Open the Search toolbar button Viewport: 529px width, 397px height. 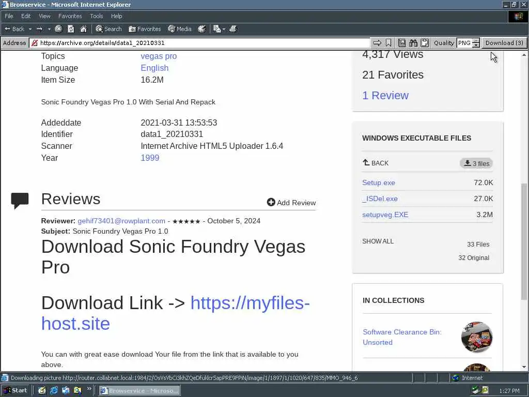108,29
